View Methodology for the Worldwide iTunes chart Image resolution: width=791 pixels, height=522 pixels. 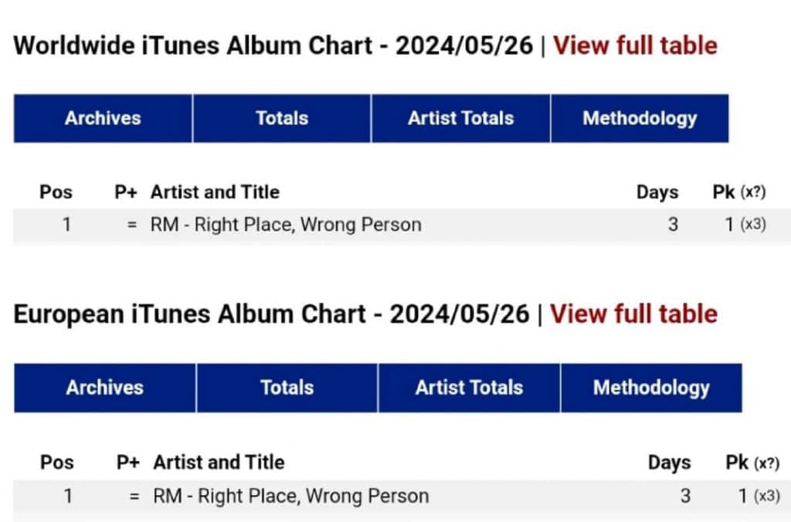tap(640, 118)
